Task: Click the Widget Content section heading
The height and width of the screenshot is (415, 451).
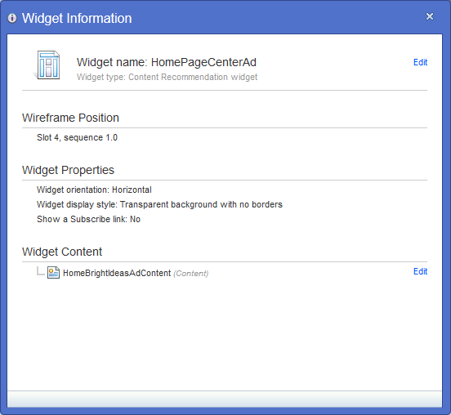Action: point(62,252)
